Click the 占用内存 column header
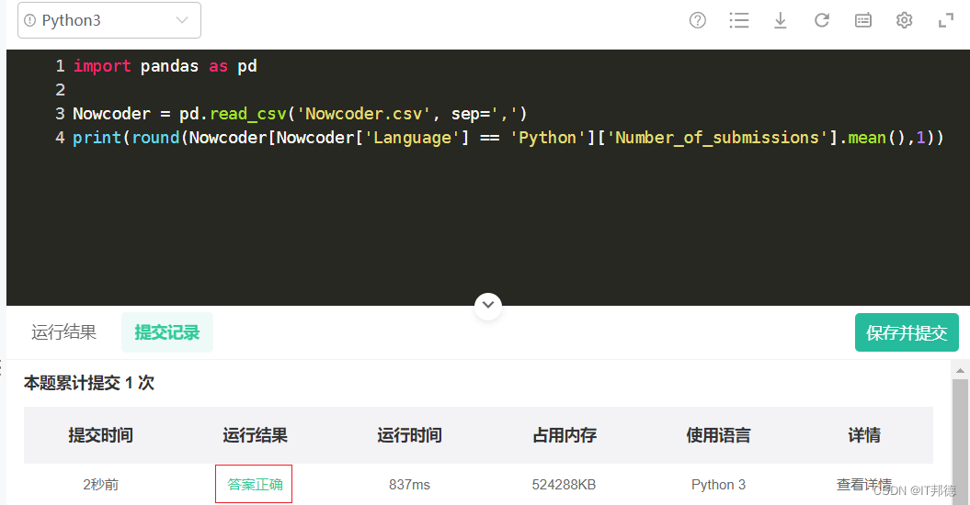Viewport: 970px width, 505px height. (565, 435)
